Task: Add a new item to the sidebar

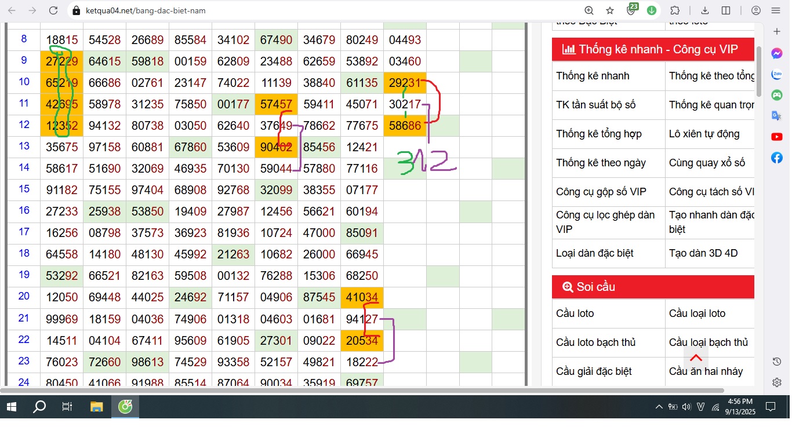Action: [777, 31]
